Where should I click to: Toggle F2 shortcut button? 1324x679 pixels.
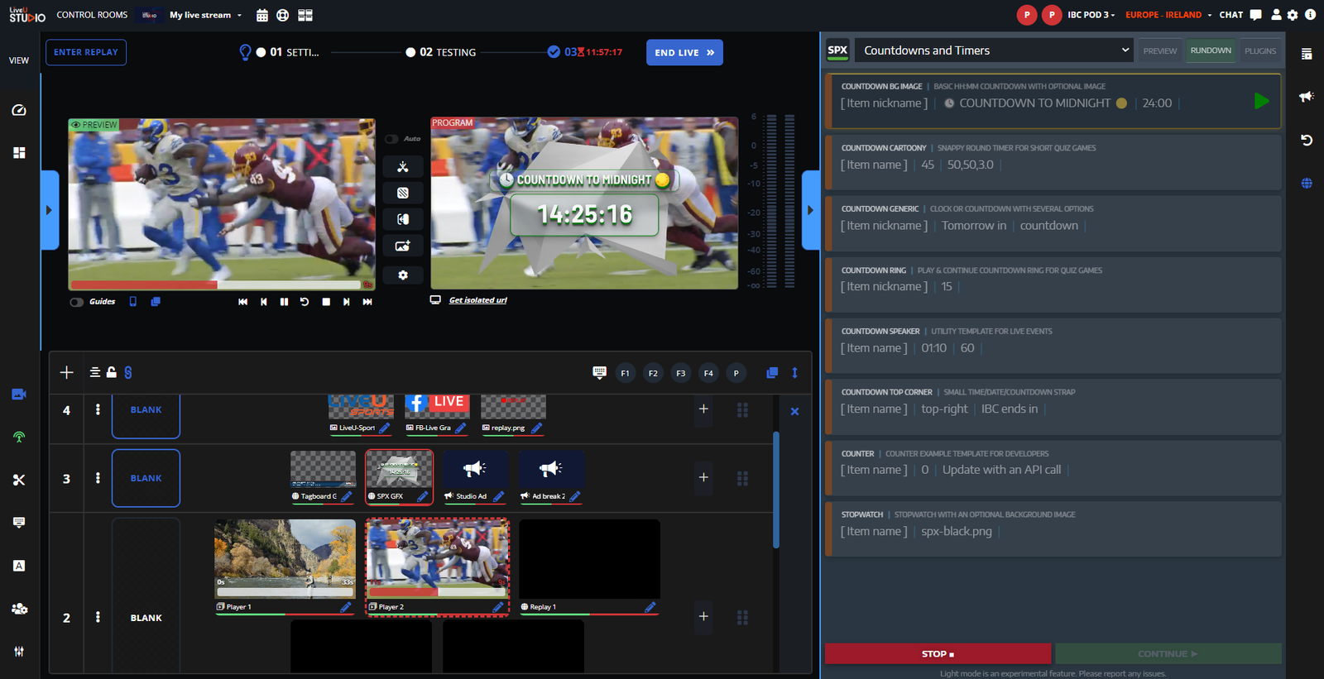tap(653, 373)
